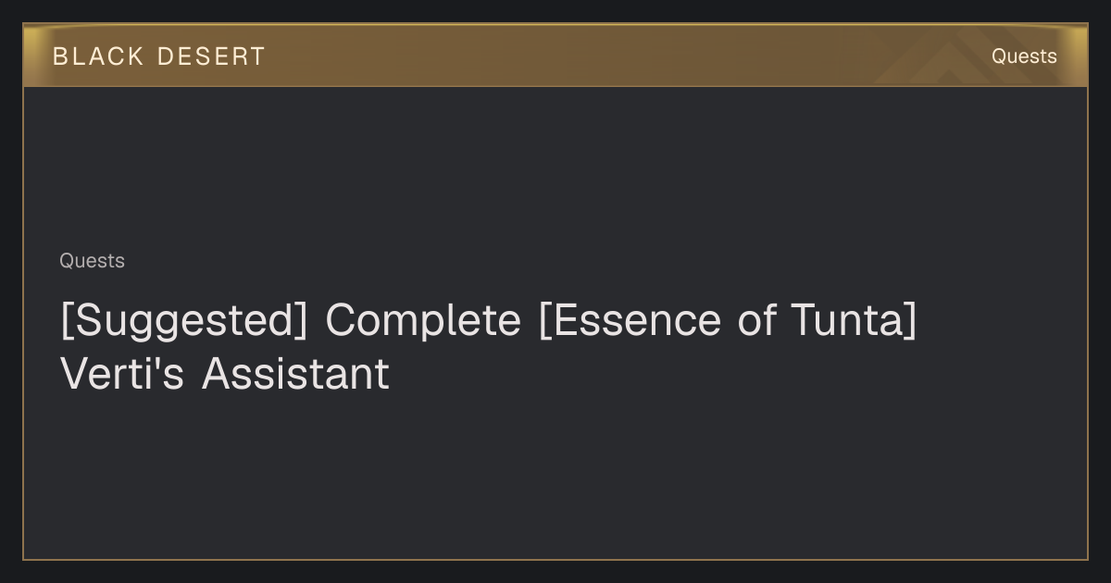Select the [Essence of Tunta] bracketed text
This screenshot has width=1111, height=583.
click(x=728, y=320)
